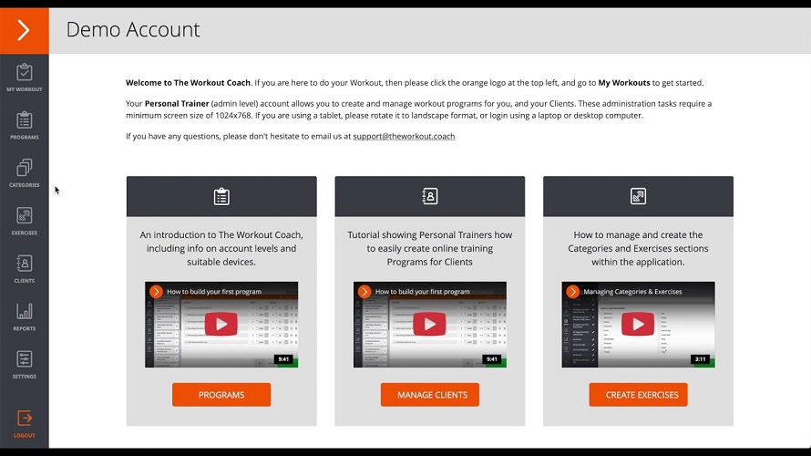
Task: Click 'Welcome to The Workout Coach' text
Action: click(188, 83)
